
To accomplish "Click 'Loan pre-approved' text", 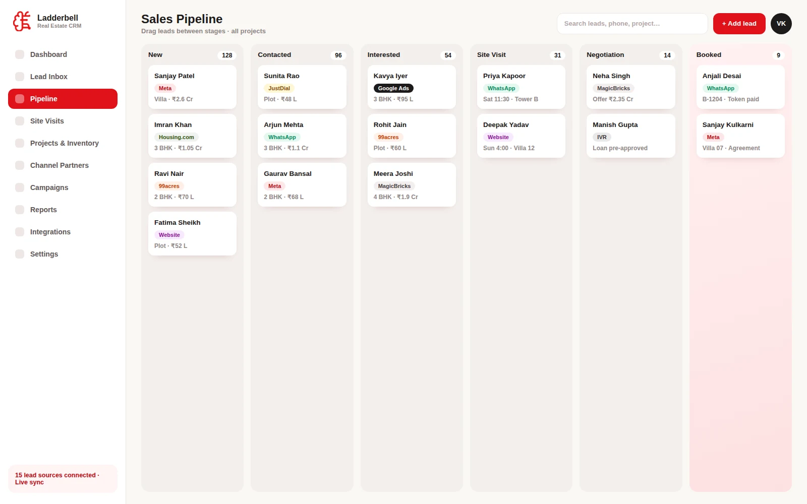I will pyautogui.click(x=620, y=148).
